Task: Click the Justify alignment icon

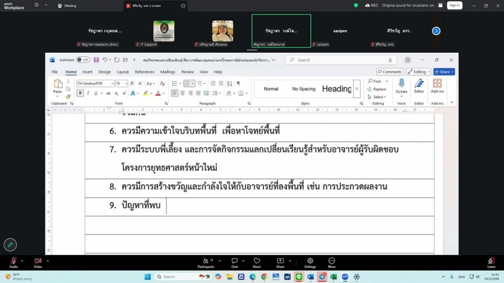Action: tap(198, 93)
